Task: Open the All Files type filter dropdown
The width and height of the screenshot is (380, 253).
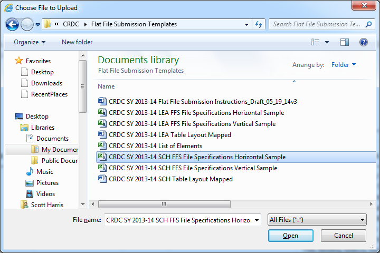Action: click(317, 220)
